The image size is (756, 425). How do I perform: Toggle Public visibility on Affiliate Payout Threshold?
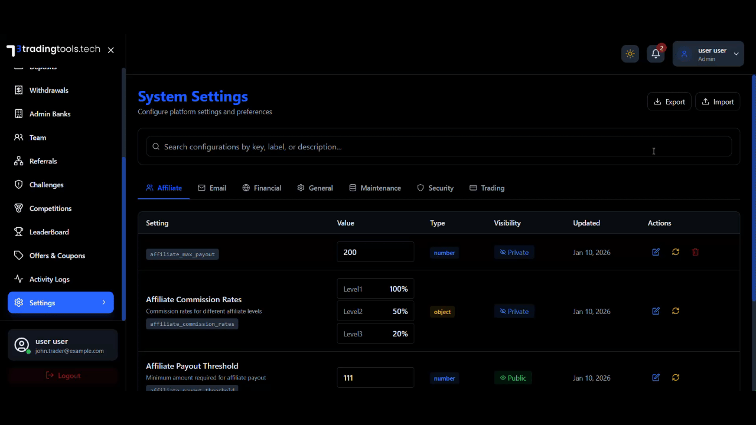513,378
